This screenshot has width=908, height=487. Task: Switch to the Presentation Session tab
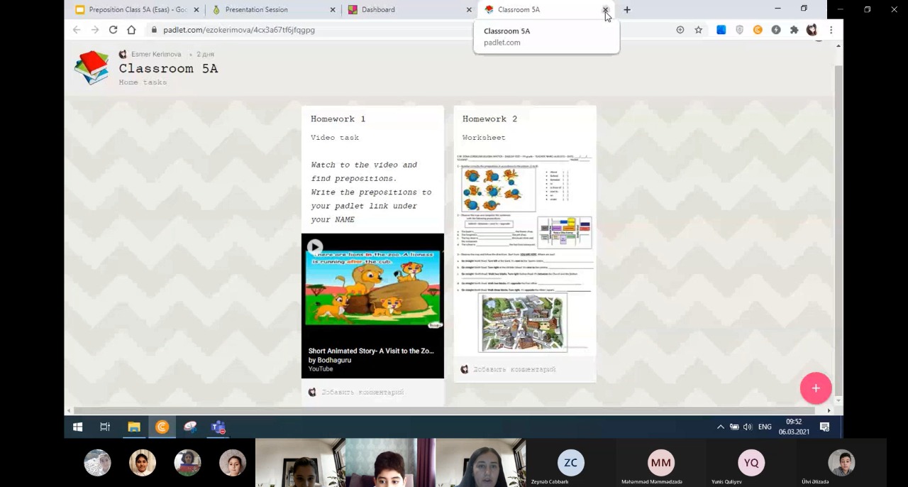click(257, 10)
